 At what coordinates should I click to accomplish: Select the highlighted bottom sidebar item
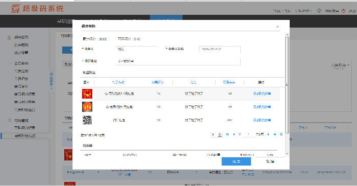click(x=25, y=136)
